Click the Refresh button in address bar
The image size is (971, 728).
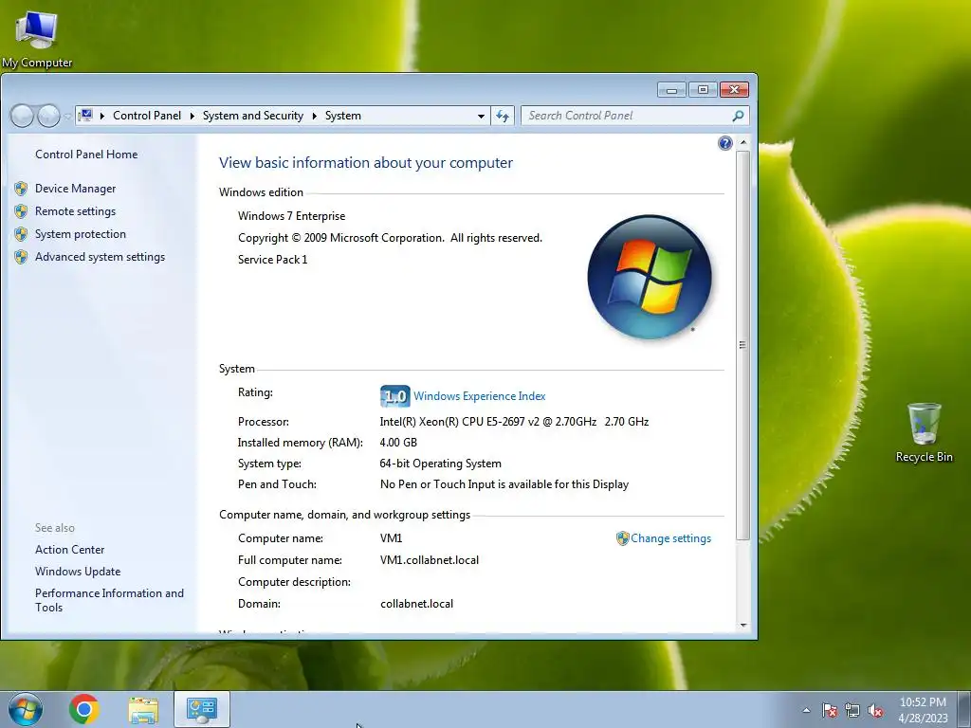503,116
